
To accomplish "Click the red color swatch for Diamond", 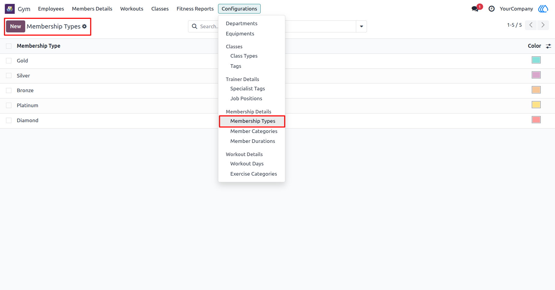I will [x=536, y=119].
